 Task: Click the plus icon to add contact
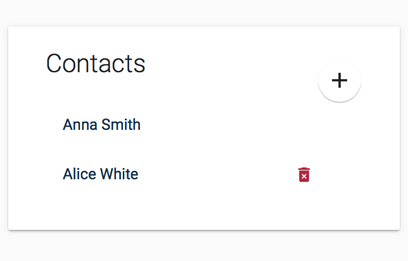340,80
